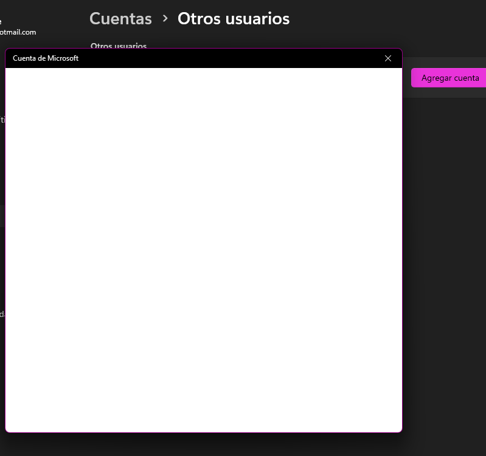Click the Otros usuarios section label
The image size is (486, 456).
[x=119, y=46]
